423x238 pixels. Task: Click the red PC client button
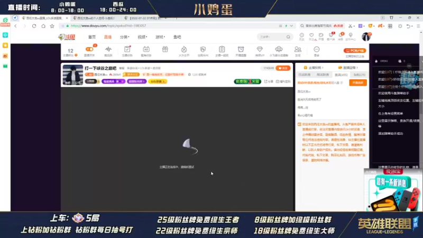point(354,50)
